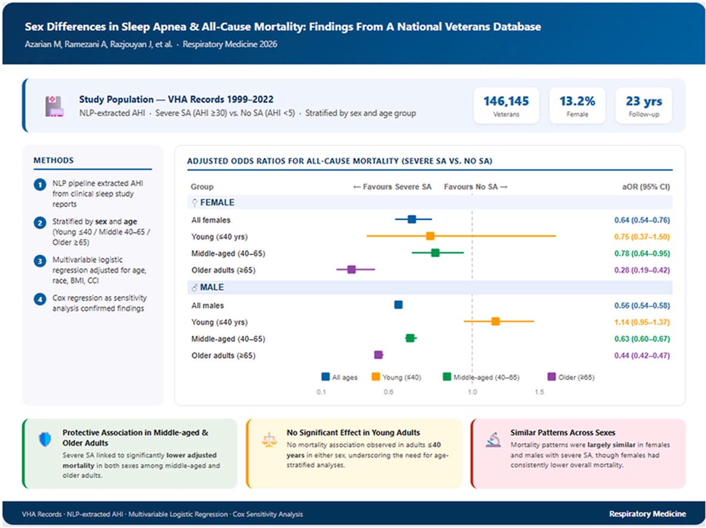Click the '23 yrs' Follow-up stat card
The image size is (706, 528).
tap(643, 106)
